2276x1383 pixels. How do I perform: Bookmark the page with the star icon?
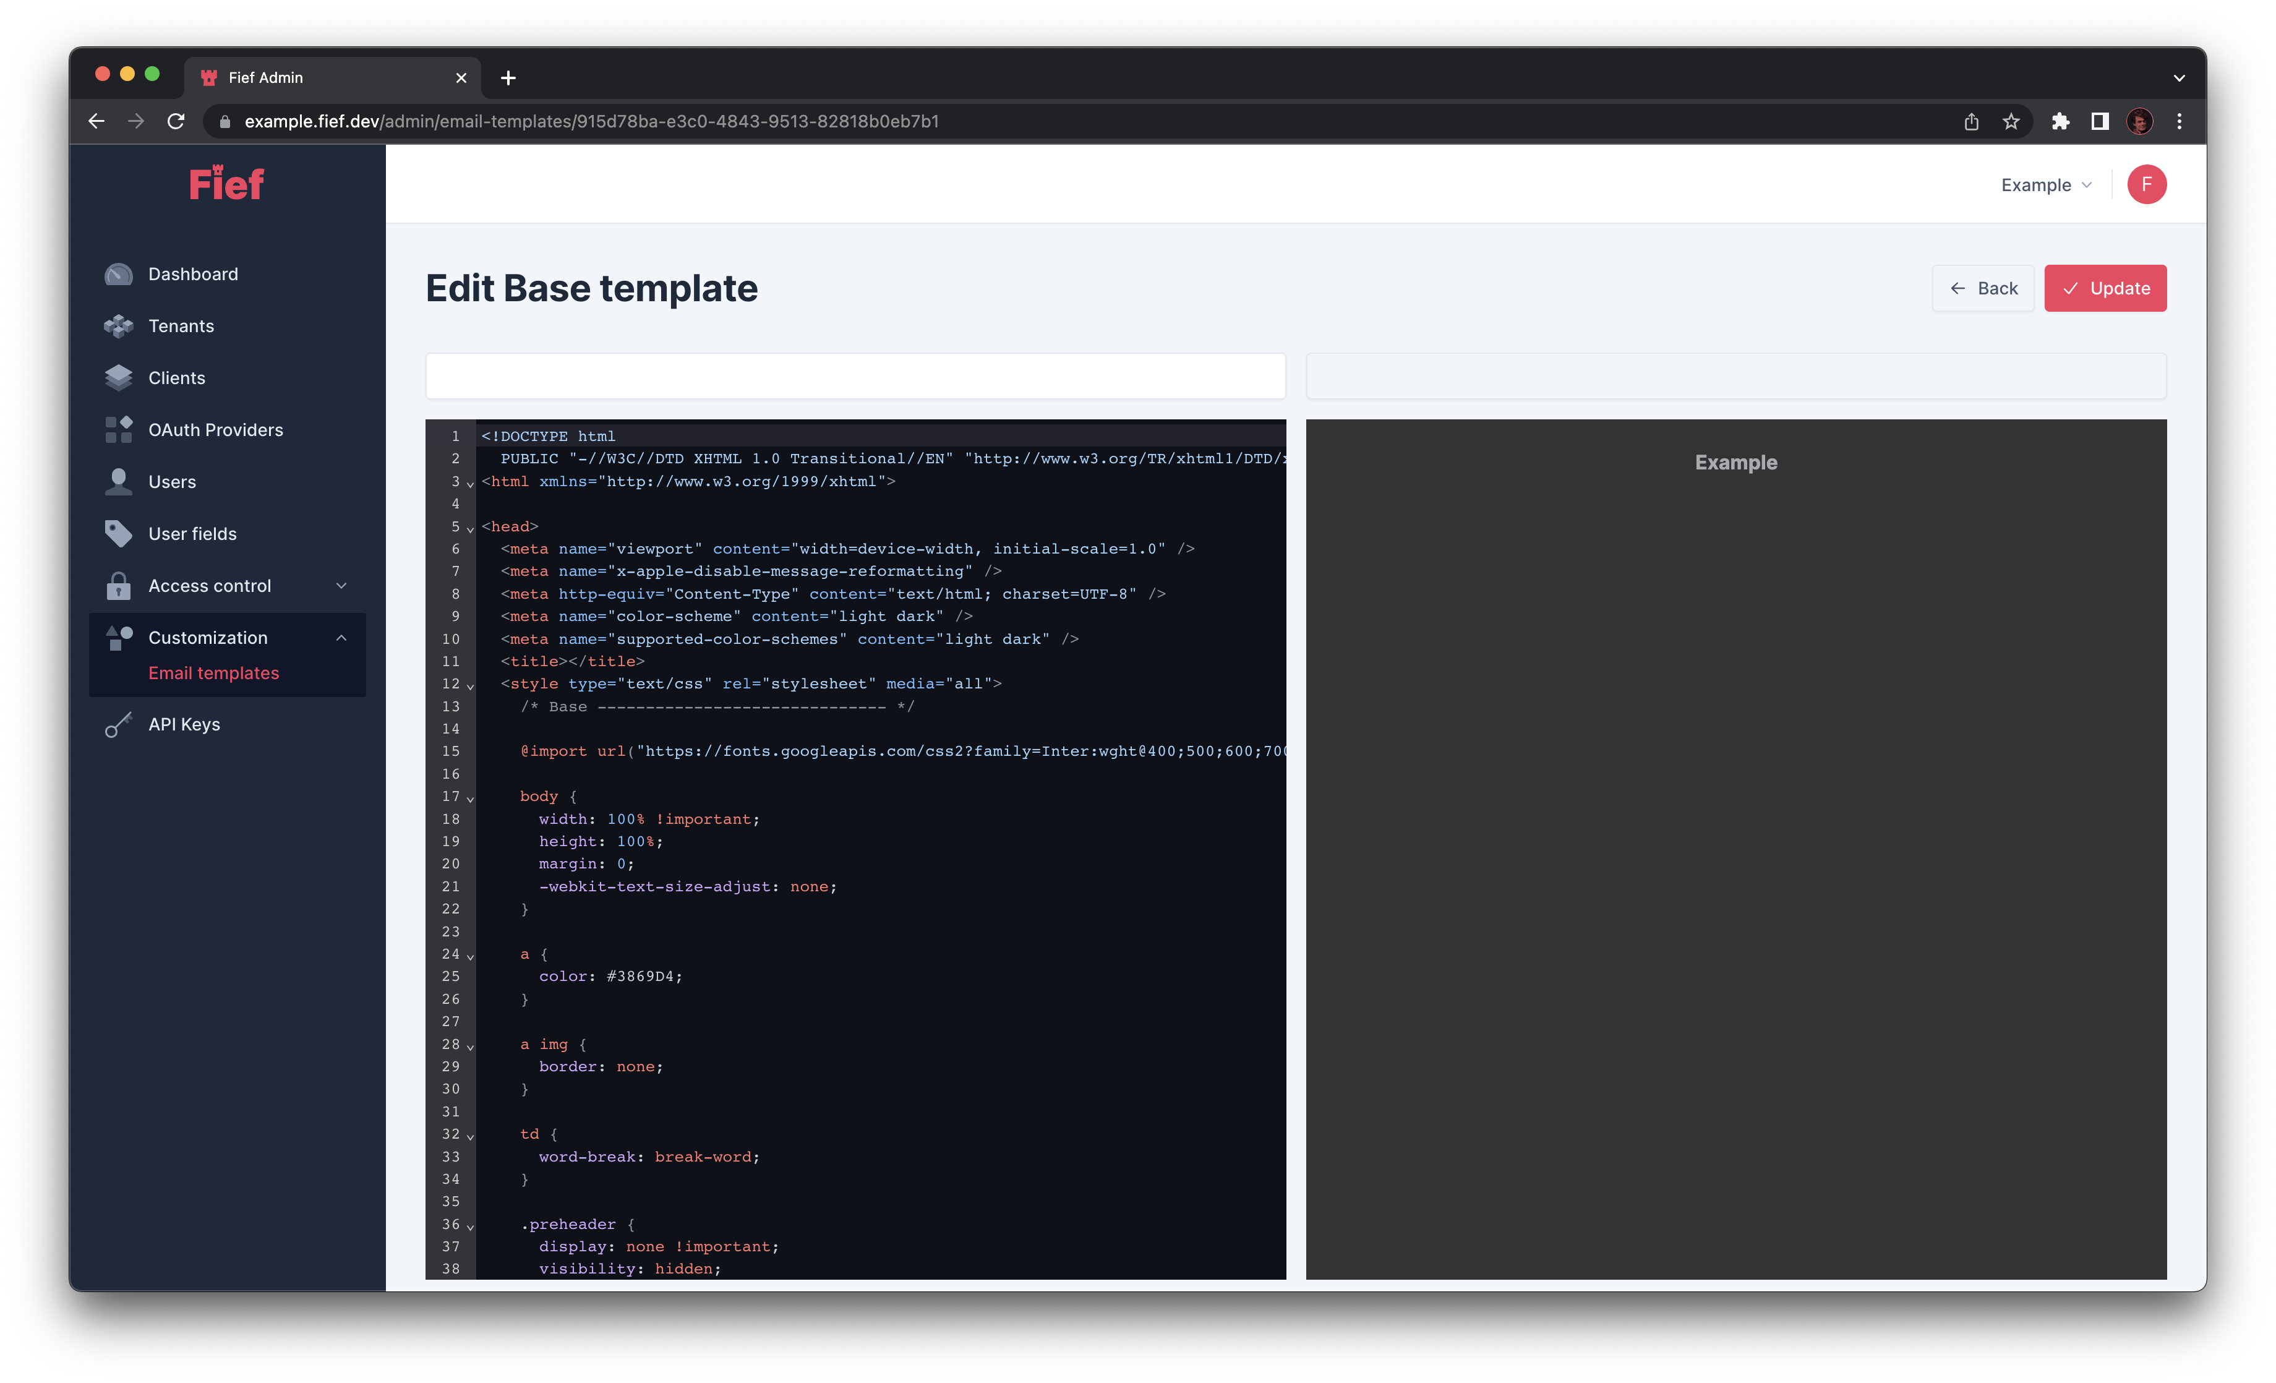pyautogui.click(x=2012, y=121)
